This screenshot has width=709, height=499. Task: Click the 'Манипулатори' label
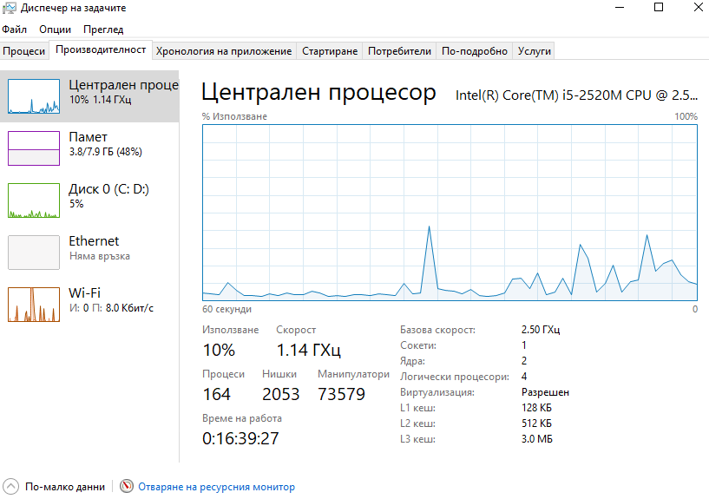[353, 374]
